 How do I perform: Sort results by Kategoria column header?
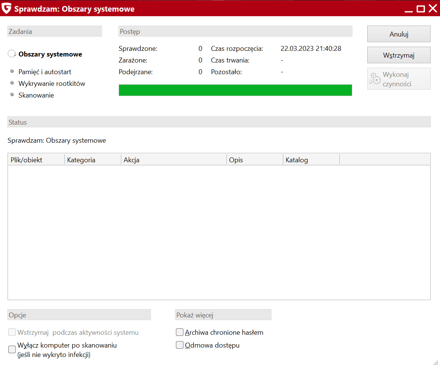(93, 160)
